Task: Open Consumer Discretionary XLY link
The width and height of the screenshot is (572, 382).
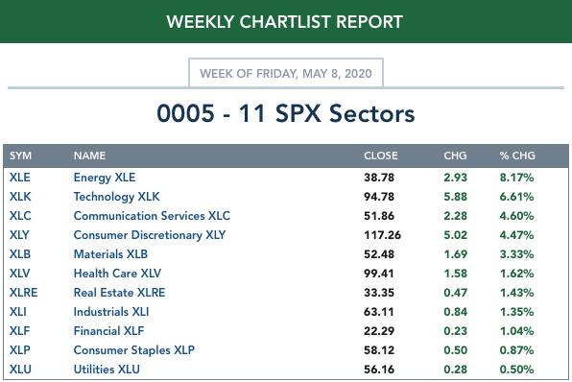Action: pos(150,235)
